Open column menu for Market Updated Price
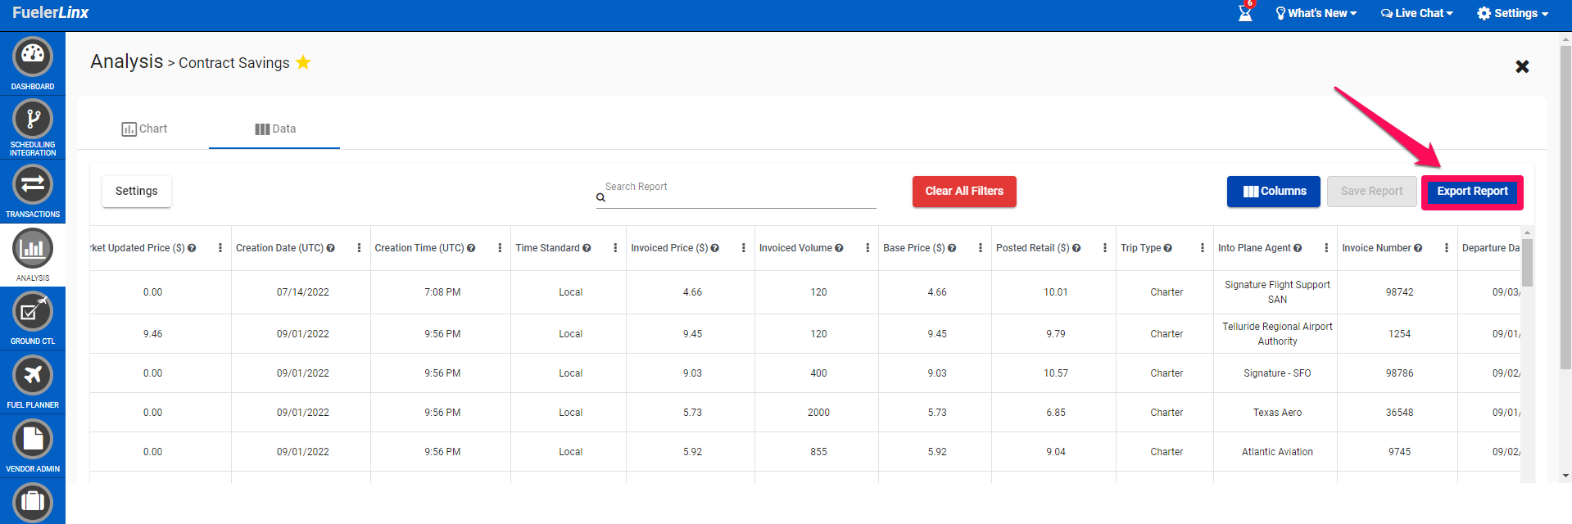The height and width of the screenshot is (524, 1572). 220,248
